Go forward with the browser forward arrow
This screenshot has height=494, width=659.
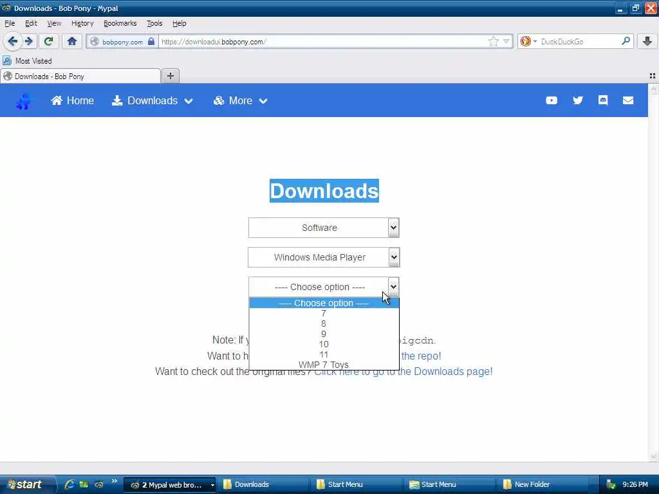(29, 41)
